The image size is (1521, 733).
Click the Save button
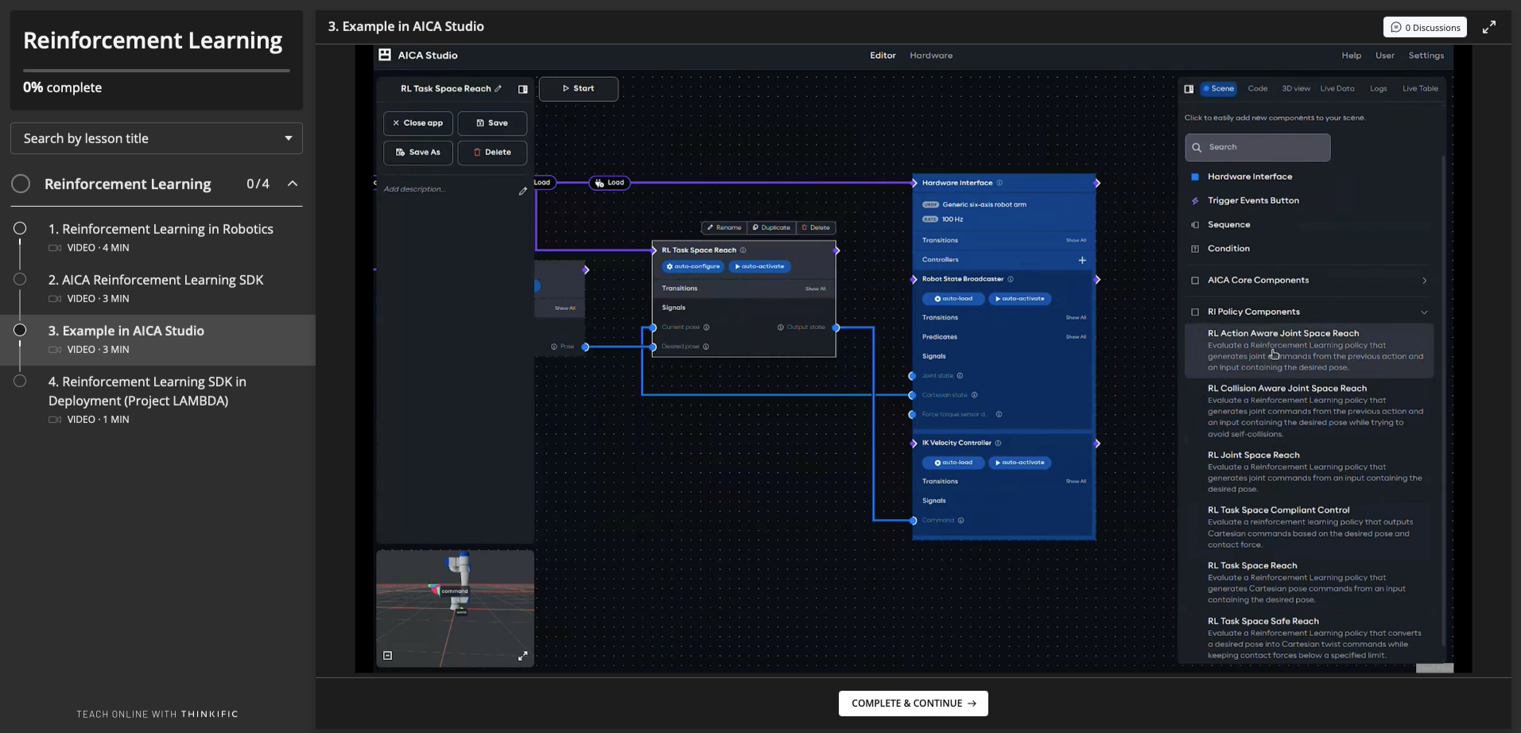coord(491,123)
